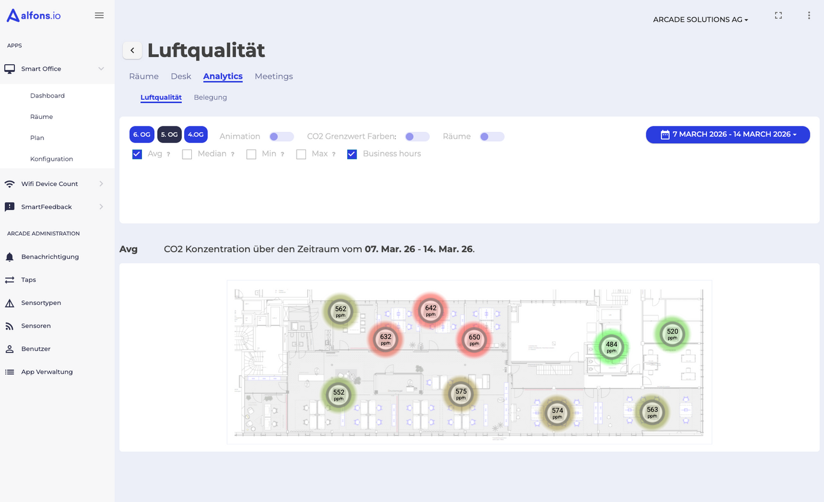
Task: Open the ARCADE SOLUTIONS AG dropdown
Action: click(x=700, y=19)
